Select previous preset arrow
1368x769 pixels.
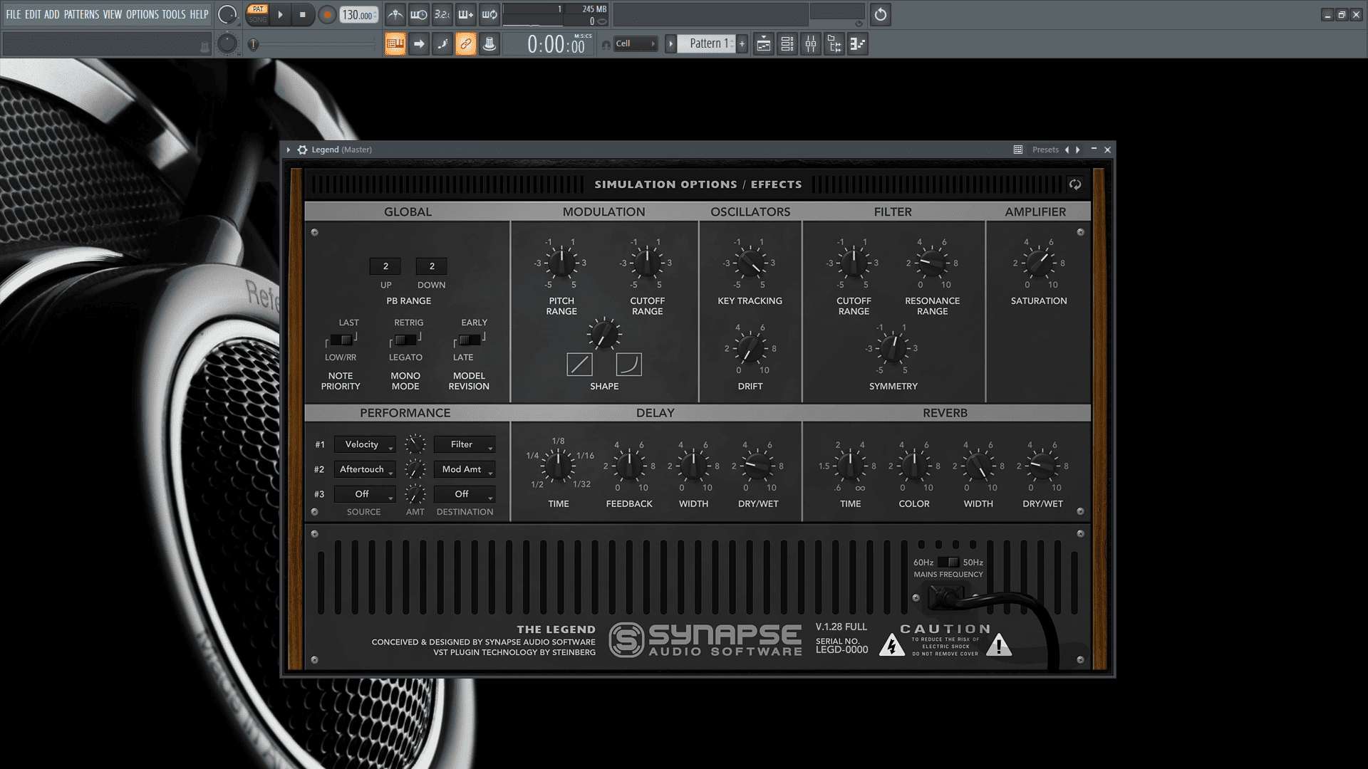click(x=1067, y=150)
